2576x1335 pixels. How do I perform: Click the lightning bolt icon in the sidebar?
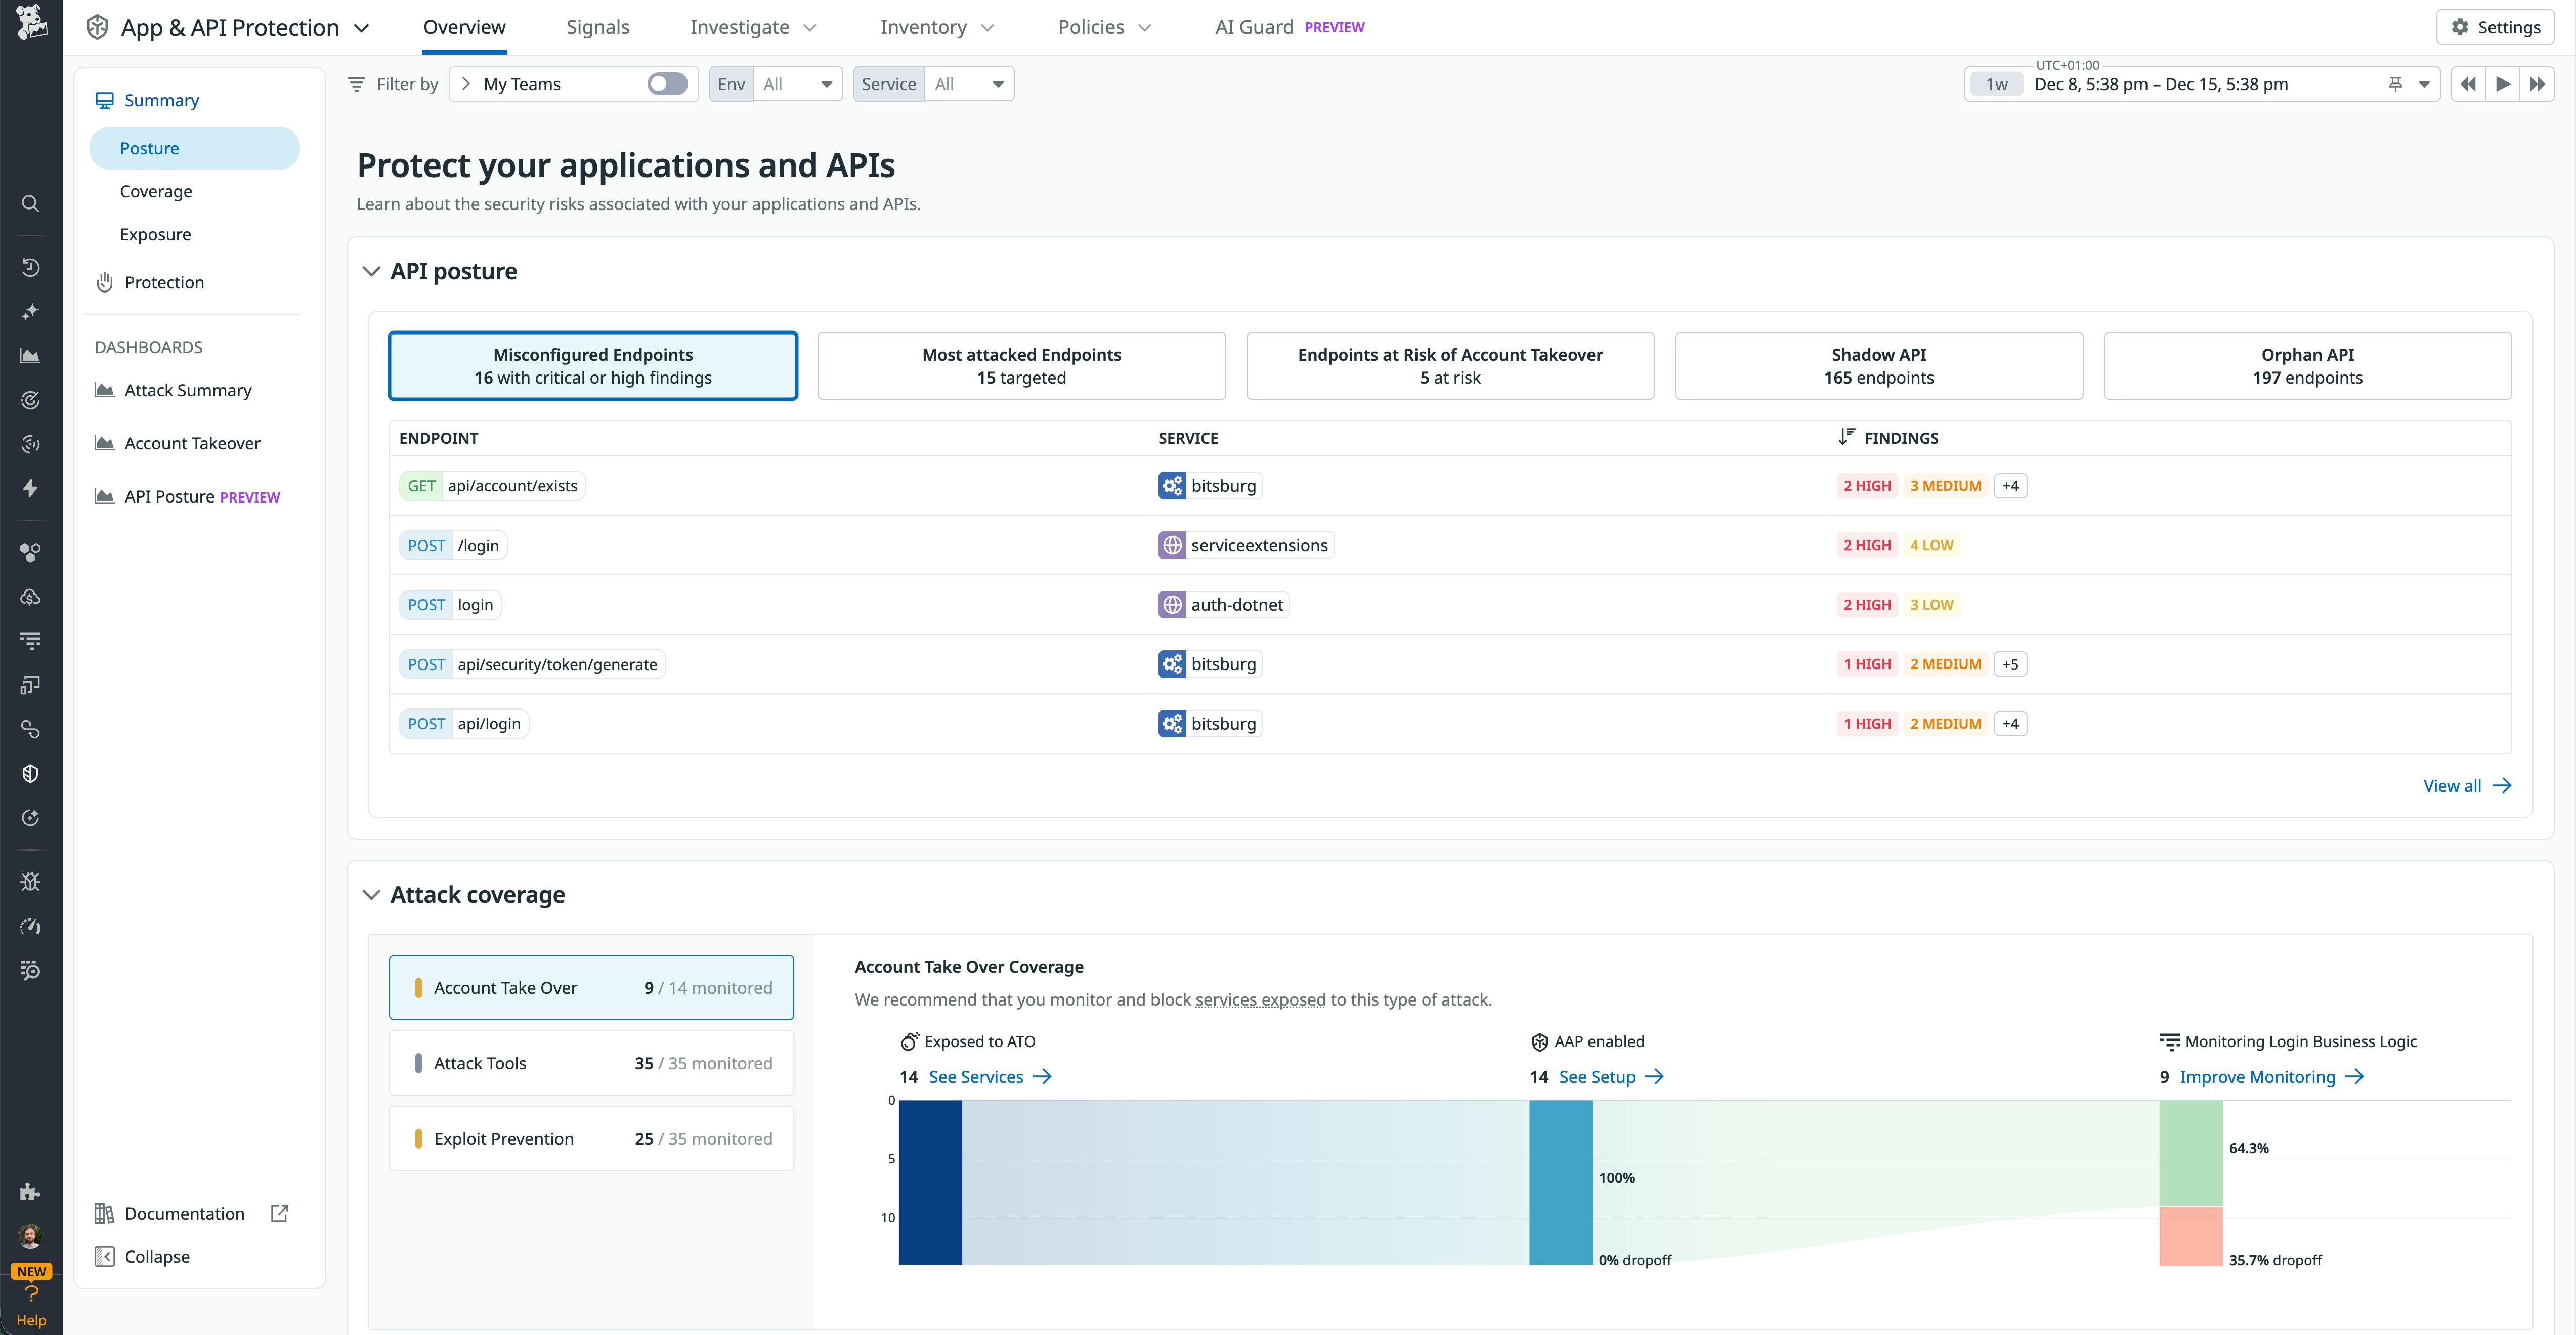pyautogui.click(x=30, y=488)
